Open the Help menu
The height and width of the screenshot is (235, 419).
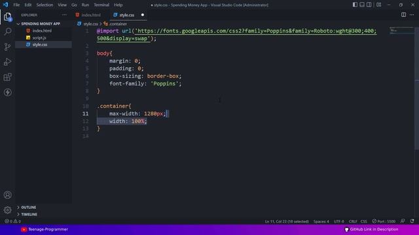pyautogui.click(x=118, y=5)
